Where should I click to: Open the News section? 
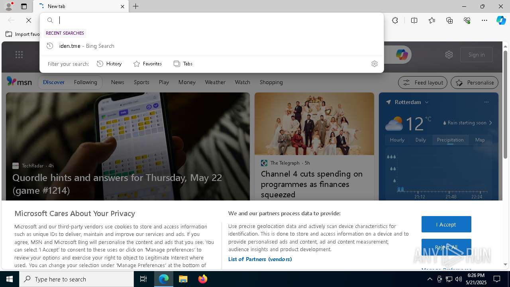tap(118, 82)
